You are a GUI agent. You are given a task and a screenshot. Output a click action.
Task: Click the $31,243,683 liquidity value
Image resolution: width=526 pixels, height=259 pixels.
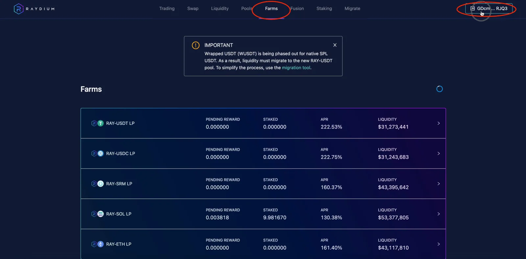coord(393,157)
